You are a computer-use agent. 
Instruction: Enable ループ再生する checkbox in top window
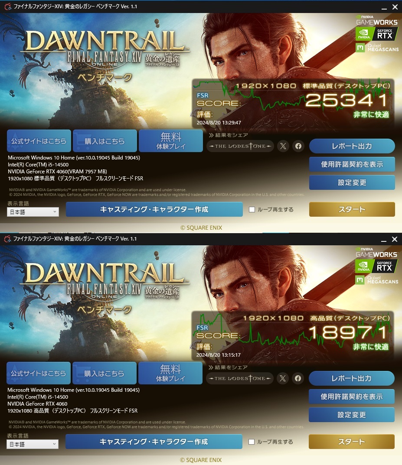[252, 210]
